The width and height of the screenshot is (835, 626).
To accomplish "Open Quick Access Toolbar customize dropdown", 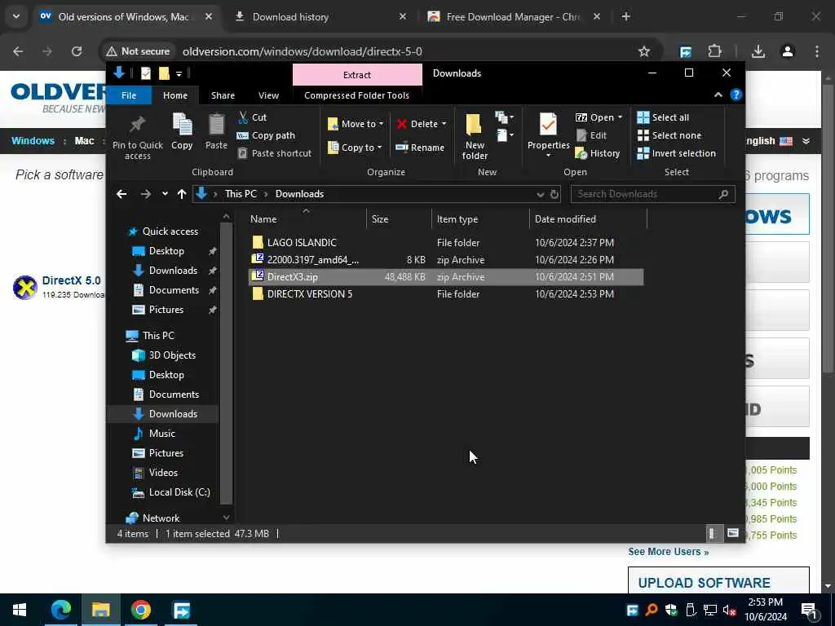I will 179,73.
